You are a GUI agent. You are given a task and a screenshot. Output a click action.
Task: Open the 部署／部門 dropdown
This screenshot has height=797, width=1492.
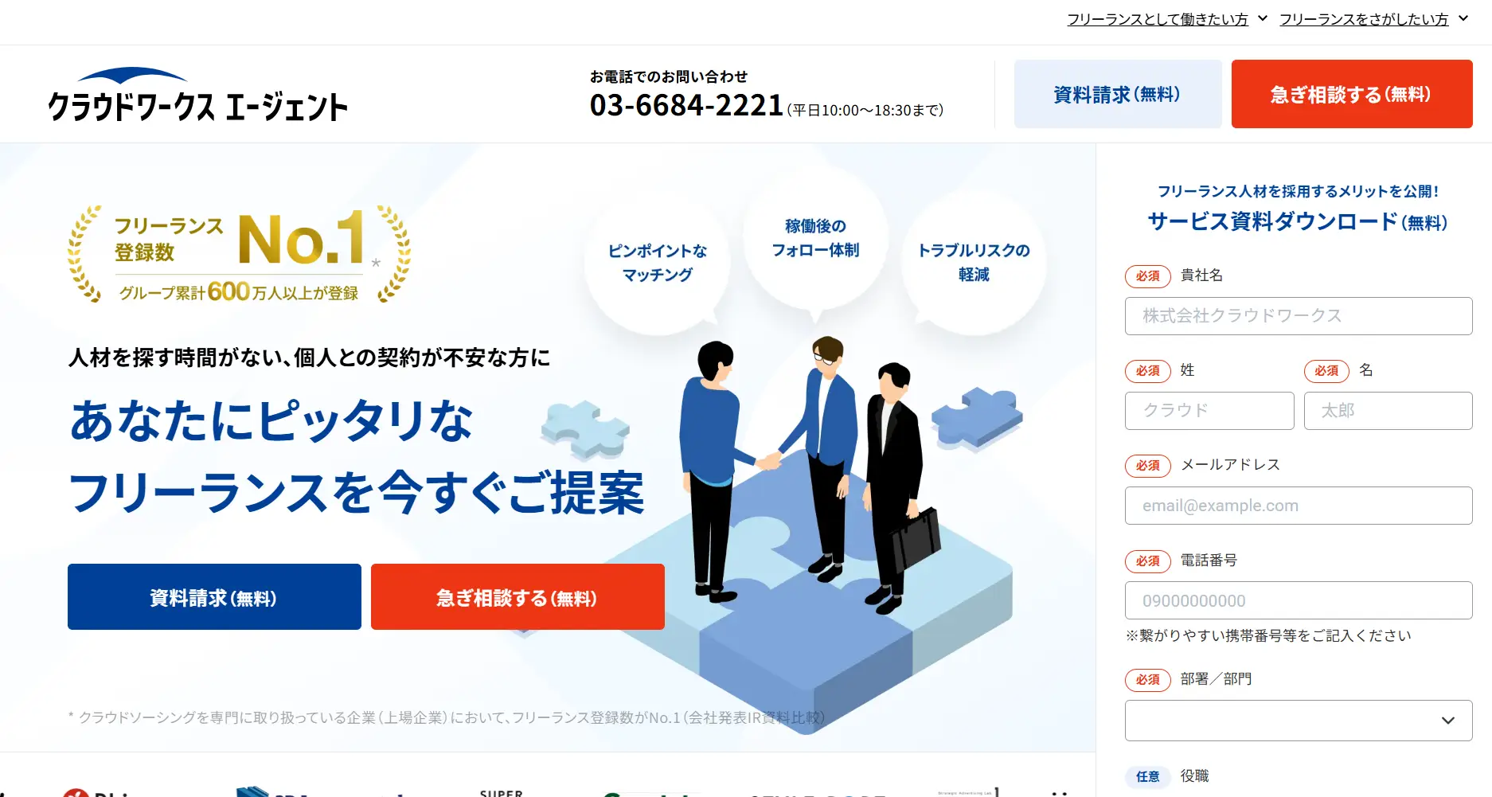(1299, 721)
